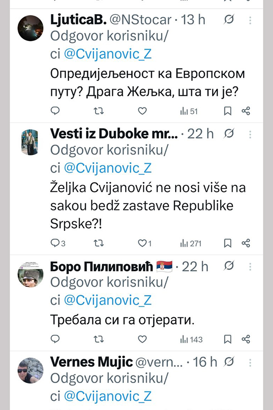The width and height of the screenshot is (273, 410).
Task: Share LjuticaB.'s tweet
Action: (246, 111)
